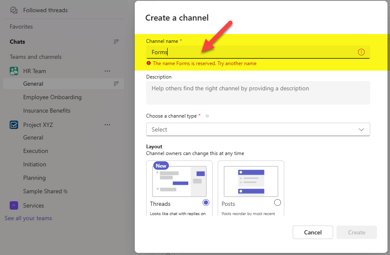Select the Posts layout radio button

pyautogui.click(x=278, y=202)
